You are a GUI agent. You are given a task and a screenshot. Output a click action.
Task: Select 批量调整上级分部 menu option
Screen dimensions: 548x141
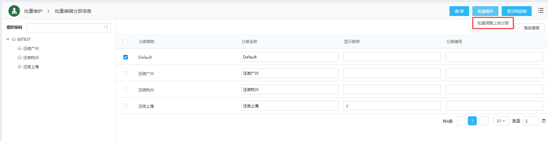[x=493, y=23]
